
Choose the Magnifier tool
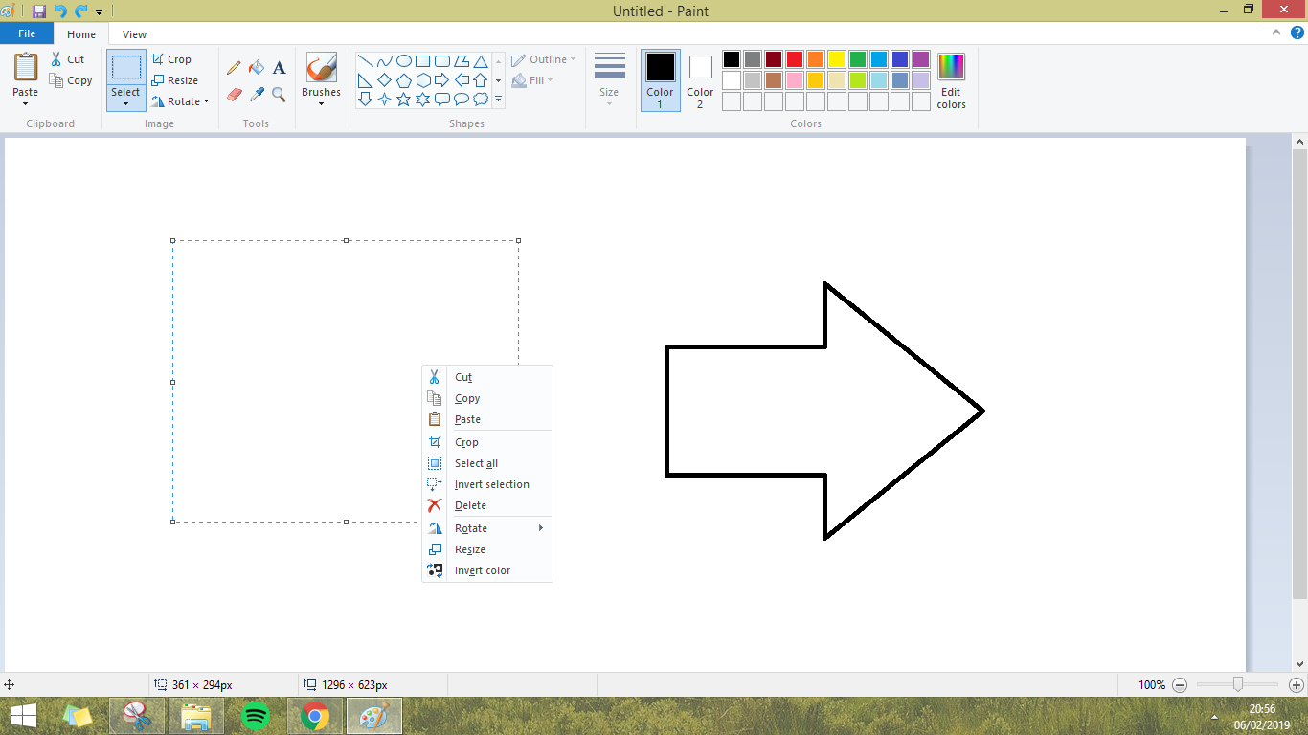279,94
